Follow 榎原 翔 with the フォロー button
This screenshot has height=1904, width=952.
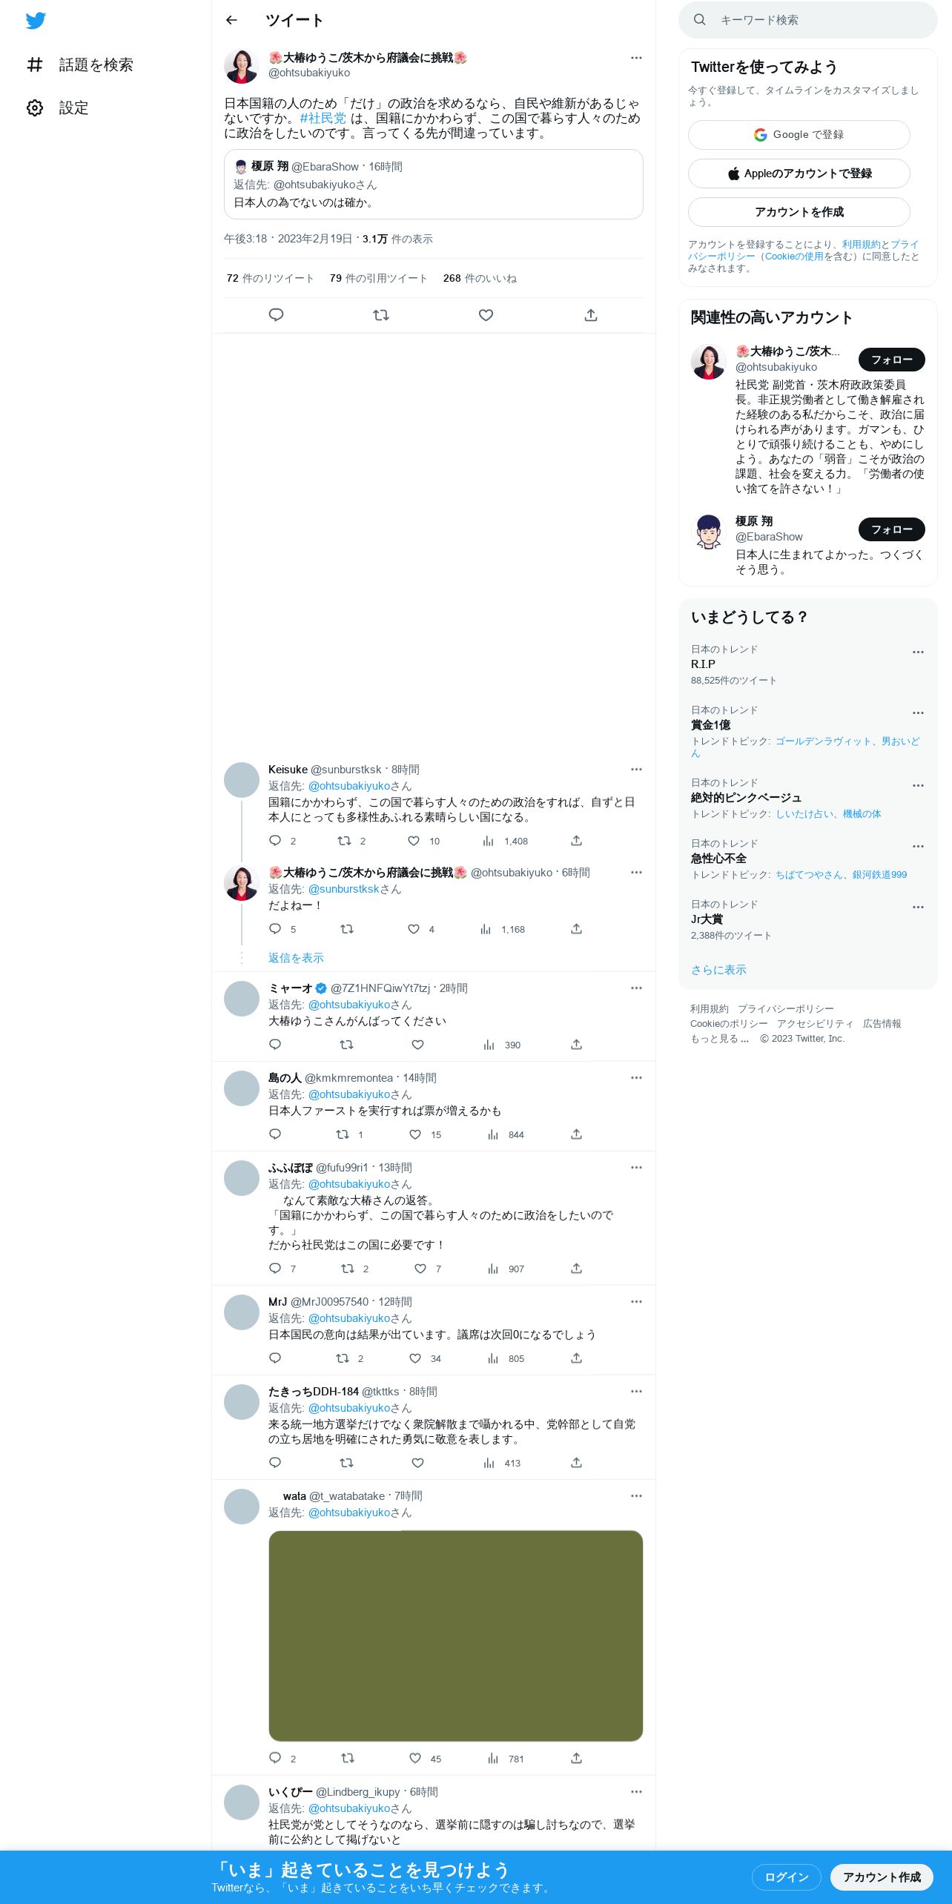891,529
